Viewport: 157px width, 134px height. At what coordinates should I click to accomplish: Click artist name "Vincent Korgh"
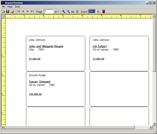[37, 75]
